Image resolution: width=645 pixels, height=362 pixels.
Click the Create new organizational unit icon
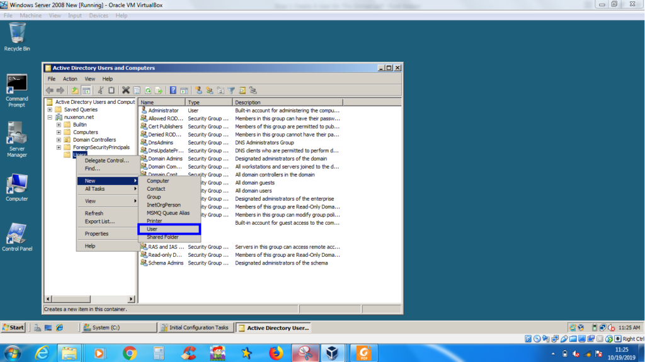[220, 91]
